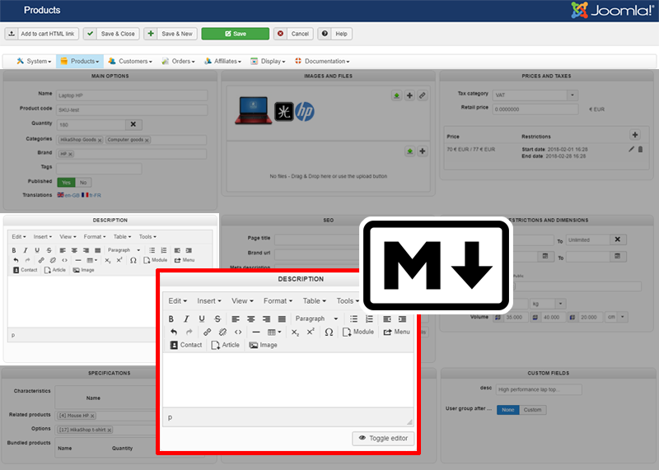Open the insert table dropdown in enlarged editor
659x470 pixels.
pyautogui.click(x=275, y=332)
